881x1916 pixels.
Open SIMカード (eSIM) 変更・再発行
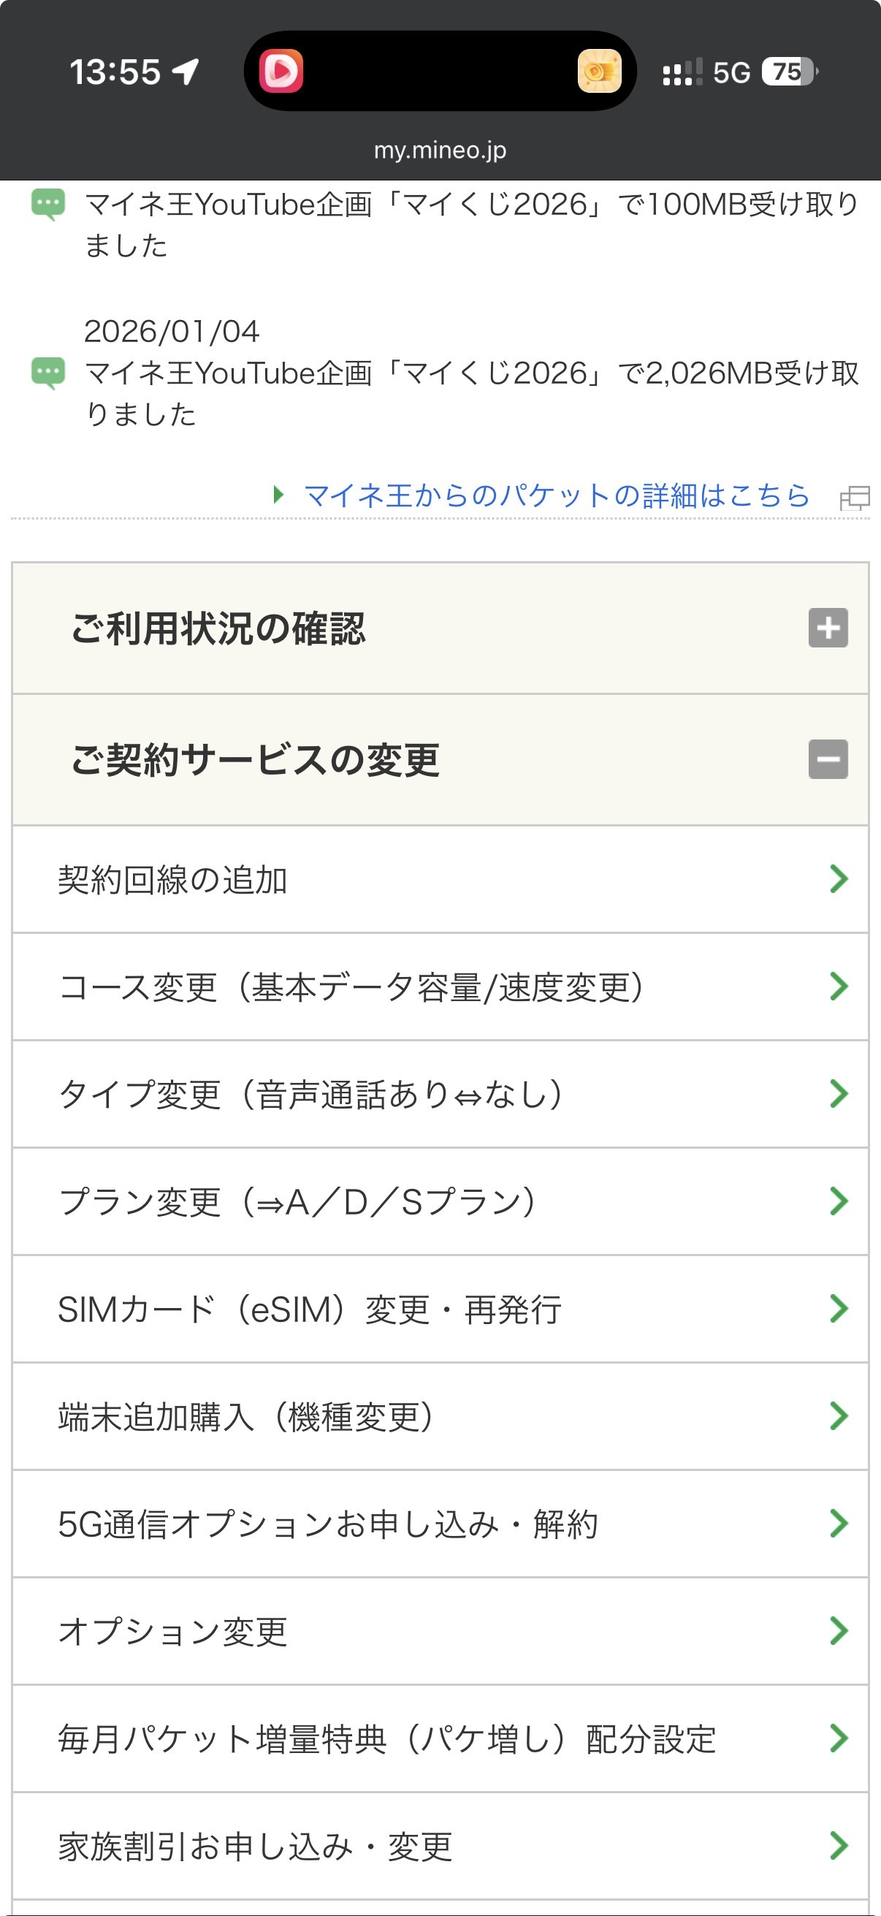309,1309
